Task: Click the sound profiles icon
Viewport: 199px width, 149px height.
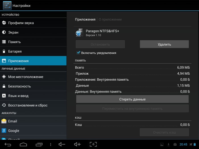Action: [4, 23]
